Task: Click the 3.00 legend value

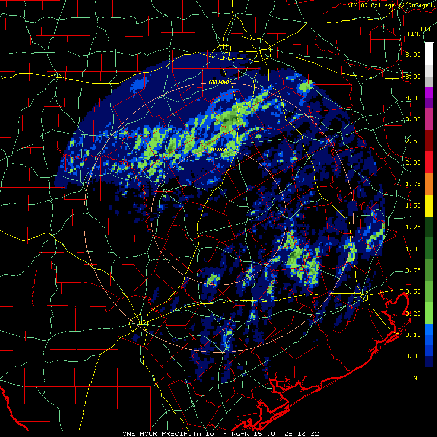Action: [413, 119]
